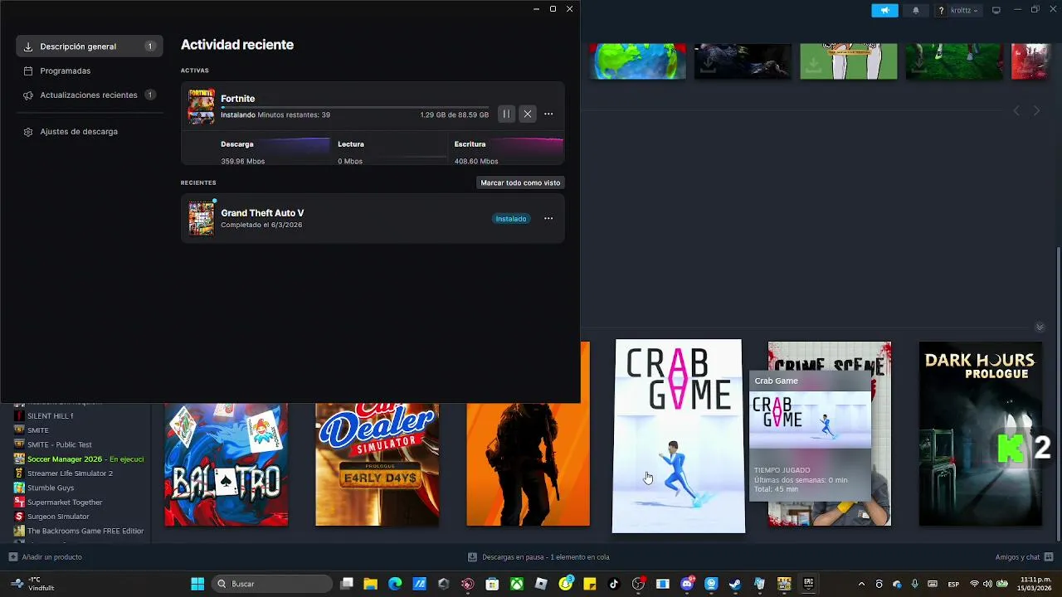Show next shelf items arrow in Steam

tap(1036, 110)
